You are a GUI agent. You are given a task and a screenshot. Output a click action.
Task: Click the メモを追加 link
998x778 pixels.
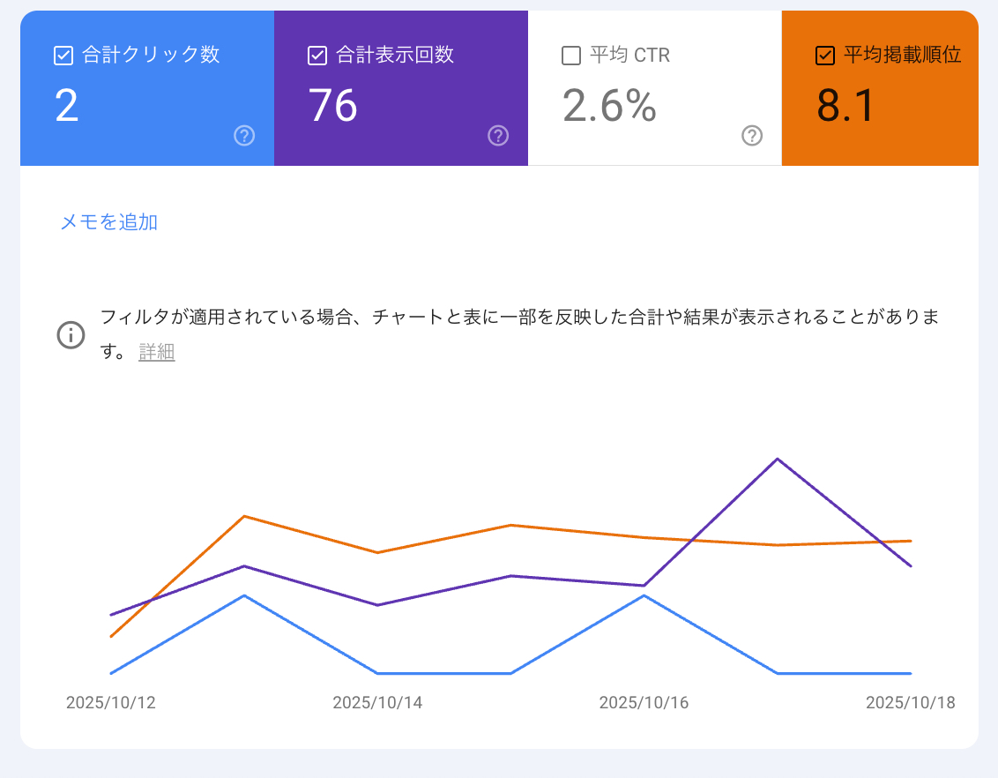[x=108, y=222]
